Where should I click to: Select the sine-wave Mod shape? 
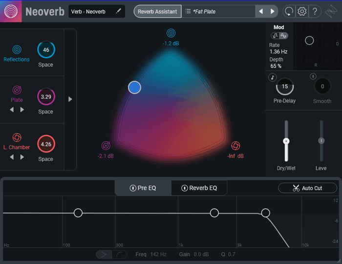point(283,36)
